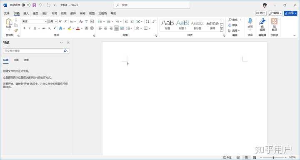The height and width of the screenshot is (160, 300).
Task: Switch to Web Layout view in status bar
Action: 255,157
